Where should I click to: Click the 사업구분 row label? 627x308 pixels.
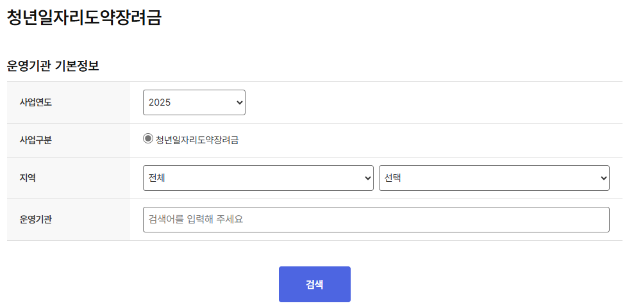pyautogui.click(x=36, y=140)
